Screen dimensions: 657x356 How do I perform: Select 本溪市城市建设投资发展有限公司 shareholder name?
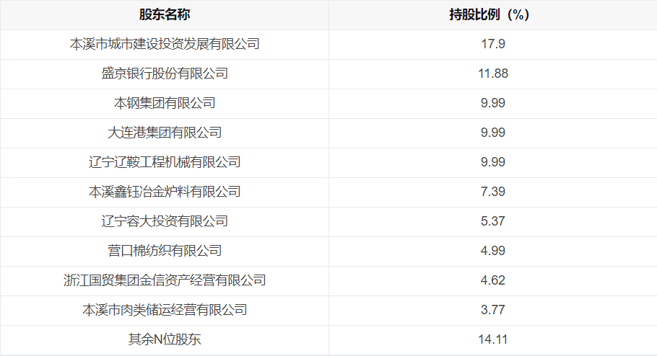165,44
